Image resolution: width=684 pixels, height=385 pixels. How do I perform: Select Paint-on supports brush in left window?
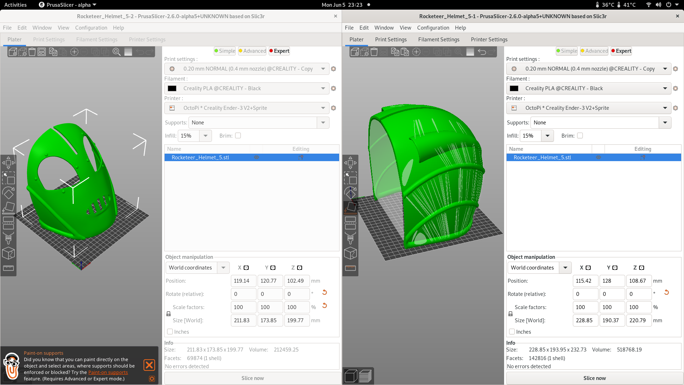9,238
